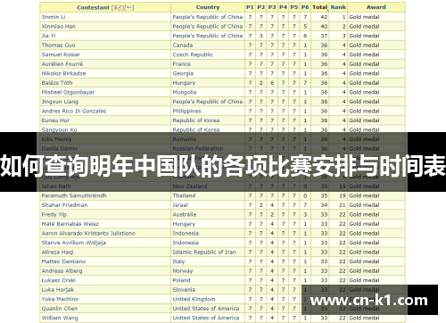Viewport: 446px width, 323px height.
Task: Open Matteo Damiano's results
Action: tap(63, 261)
